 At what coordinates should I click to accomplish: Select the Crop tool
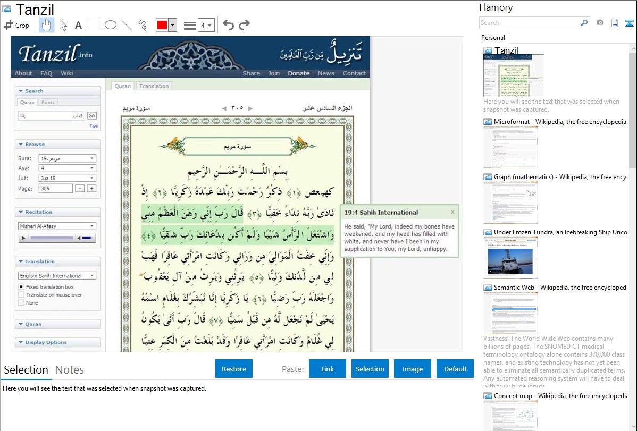coord(16,25)
